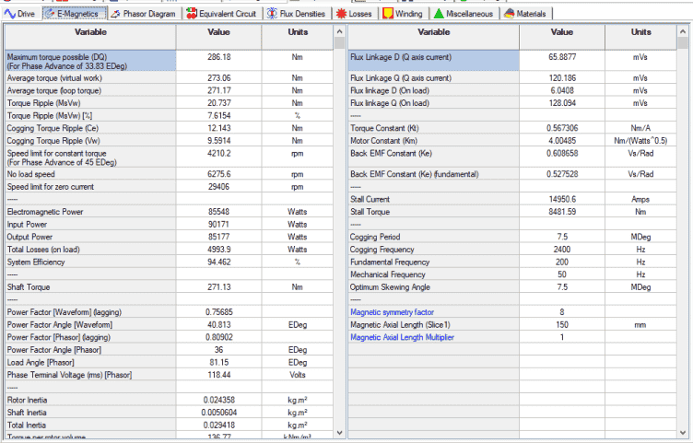Click the E-Magnetics tab icon
The width and height of the screenshot is (693, 443).
[50, 14]
